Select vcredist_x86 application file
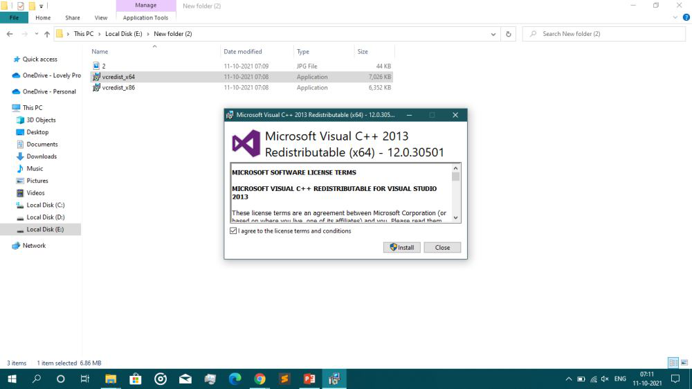This screenshot has height=389, width=692. coord(242,87)
